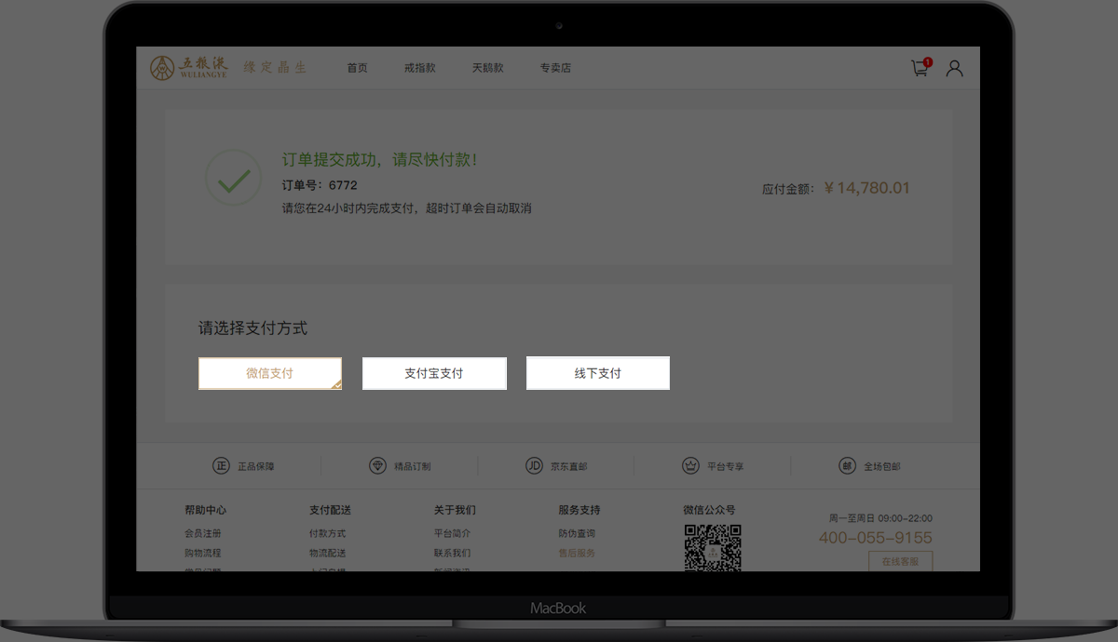Click the 平台专享 crown icon
1118x642 pixels.
click(x=690, y=466)
